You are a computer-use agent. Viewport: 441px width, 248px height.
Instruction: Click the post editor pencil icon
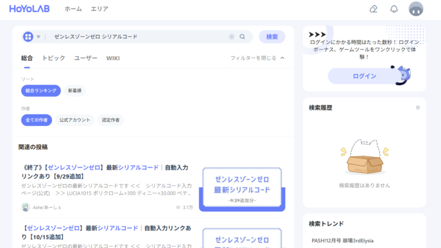tap(373, 8)
